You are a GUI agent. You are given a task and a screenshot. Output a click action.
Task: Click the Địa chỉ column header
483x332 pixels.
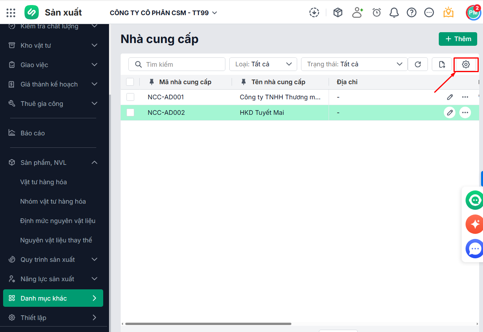point(347,82)
